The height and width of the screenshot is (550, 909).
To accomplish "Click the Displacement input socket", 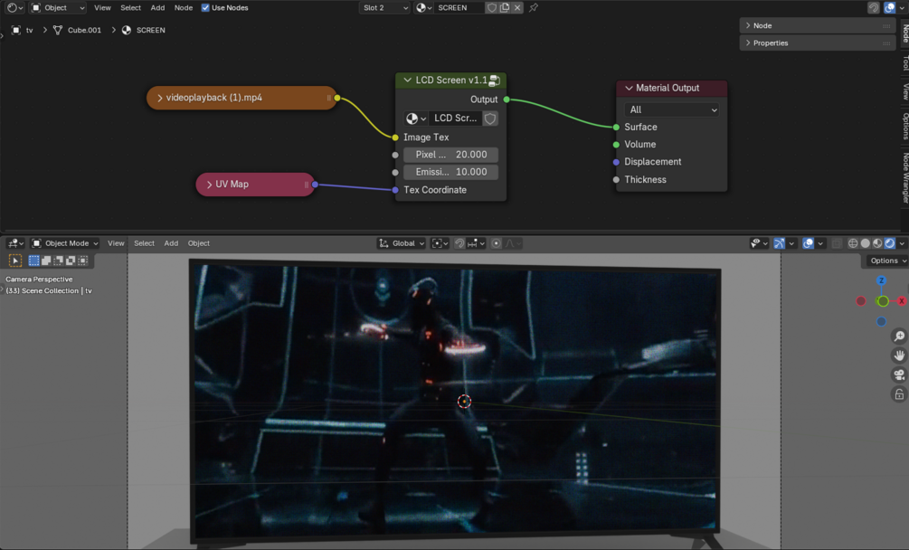I will pyautogui.click(x=616, y=162).
